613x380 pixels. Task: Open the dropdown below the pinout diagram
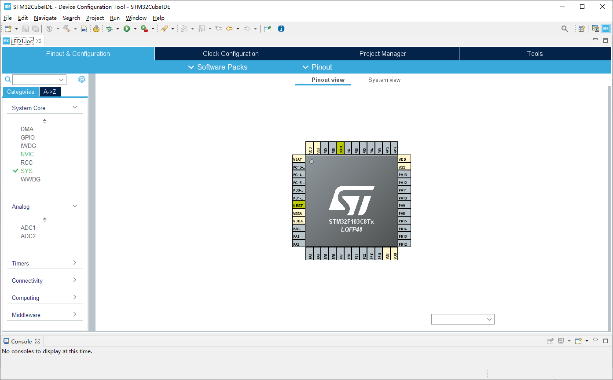coord(463,319)
